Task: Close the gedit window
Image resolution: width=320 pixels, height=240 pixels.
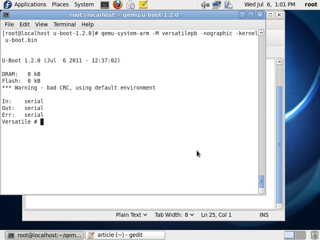Action: point(279,15)
